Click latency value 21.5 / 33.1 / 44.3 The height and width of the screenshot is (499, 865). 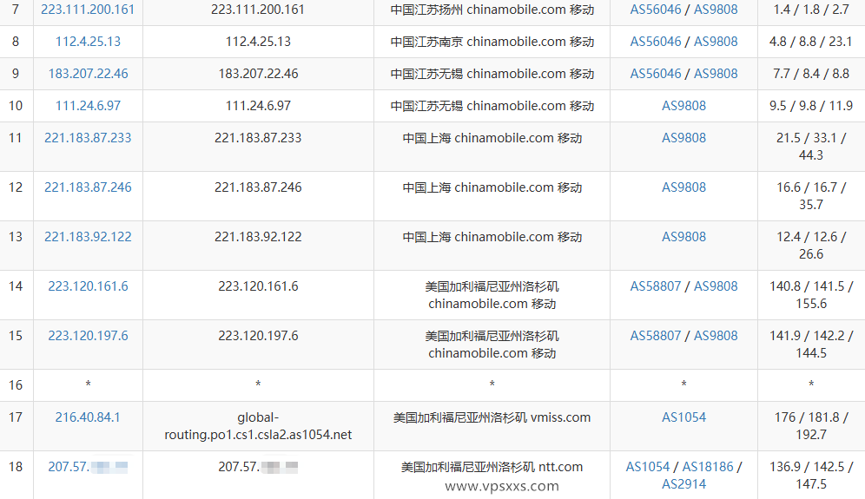[811, 146]
